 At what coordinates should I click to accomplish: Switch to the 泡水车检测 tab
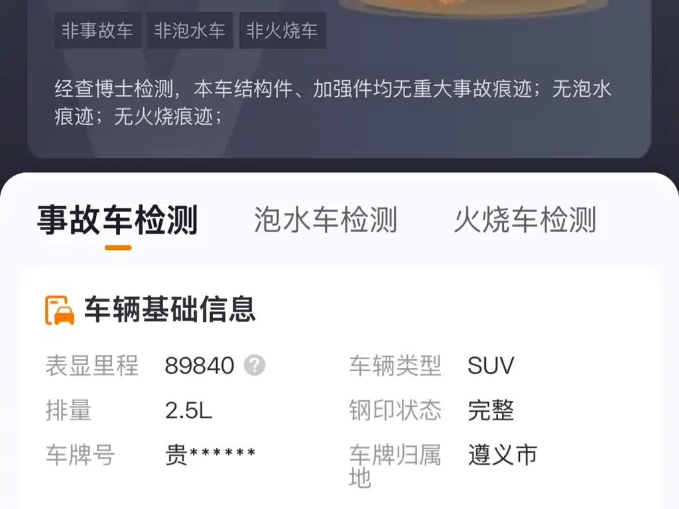pos(325,220)
